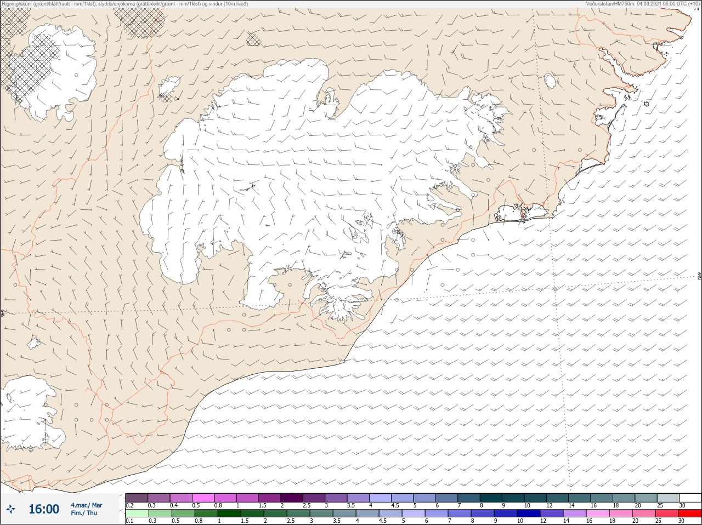Select the top-row swatch between 20 and 25
This screenshot has height=525, width=702.
click(646, 498)
